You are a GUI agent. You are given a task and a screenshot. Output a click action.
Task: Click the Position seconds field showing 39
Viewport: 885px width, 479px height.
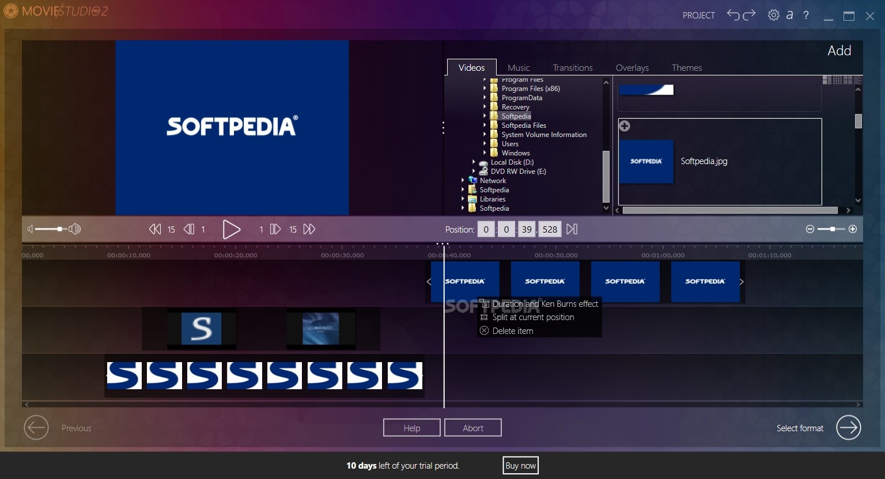[527, 229]
